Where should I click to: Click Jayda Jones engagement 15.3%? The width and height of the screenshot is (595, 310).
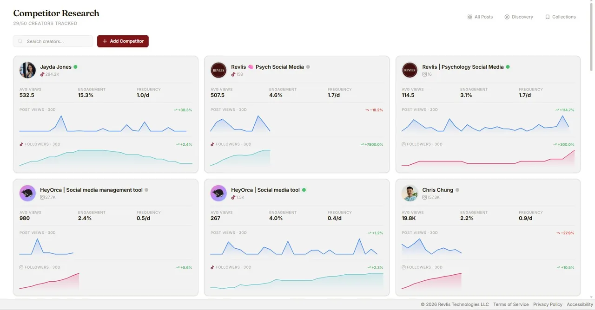click(86, 95)
